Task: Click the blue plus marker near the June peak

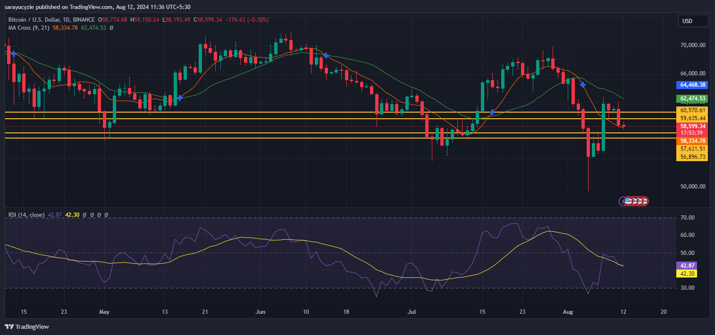Action: coord(326,55)
